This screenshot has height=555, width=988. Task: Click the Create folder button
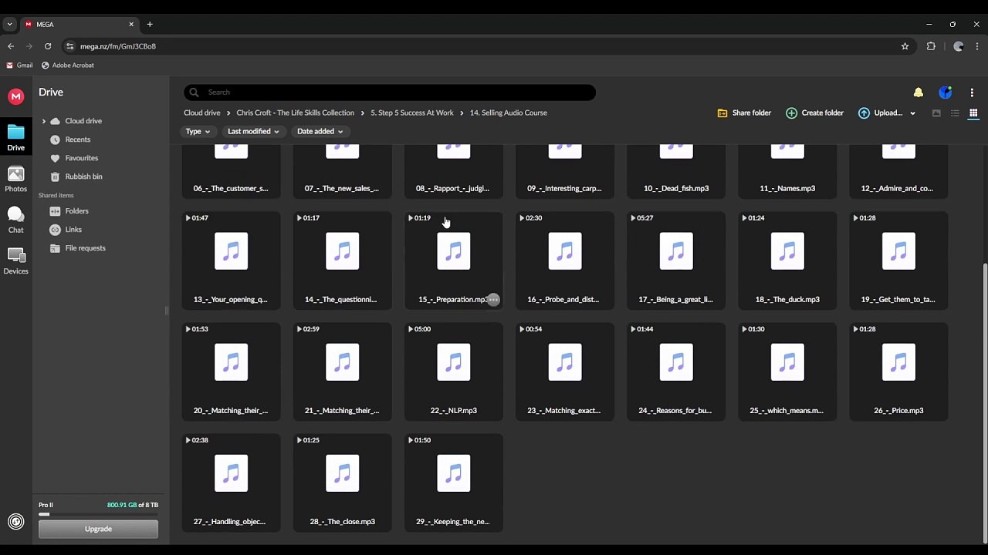814,113
